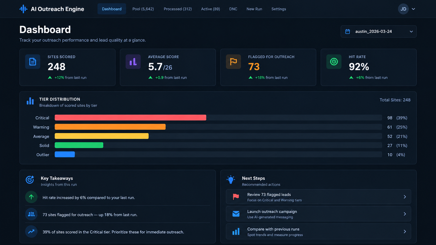Click the Total Sites: 248 label

click(395, 100)
